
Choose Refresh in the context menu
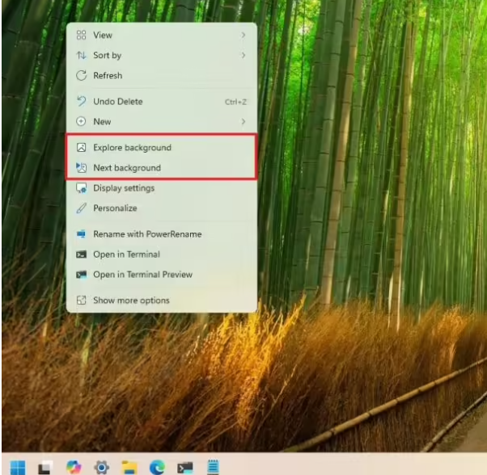click(x=108, y=76)
